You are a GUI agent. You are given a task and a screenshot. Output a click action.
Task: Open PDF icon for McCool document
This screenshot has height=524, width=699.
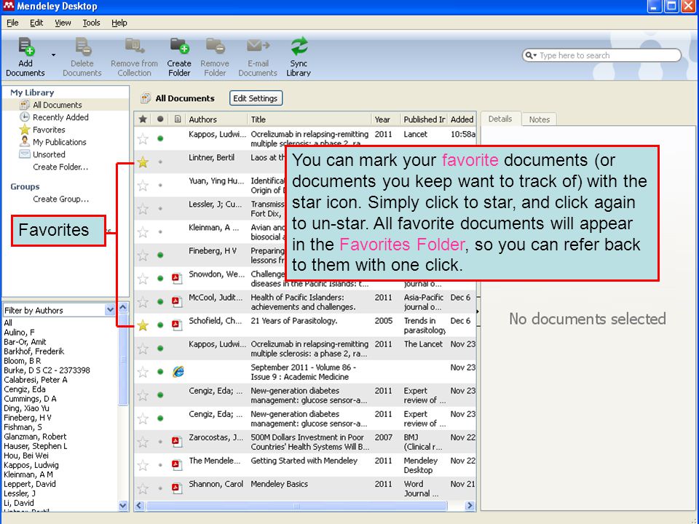[177, 301]
